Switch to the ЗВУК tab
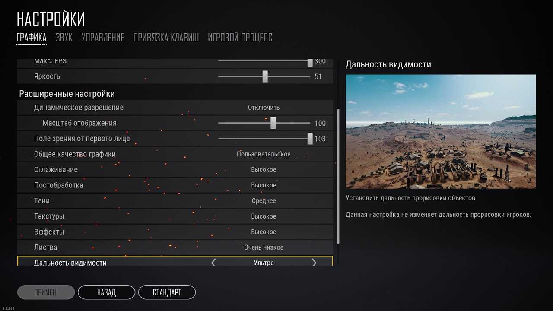 pyautogui.click(x=64, y=38)
